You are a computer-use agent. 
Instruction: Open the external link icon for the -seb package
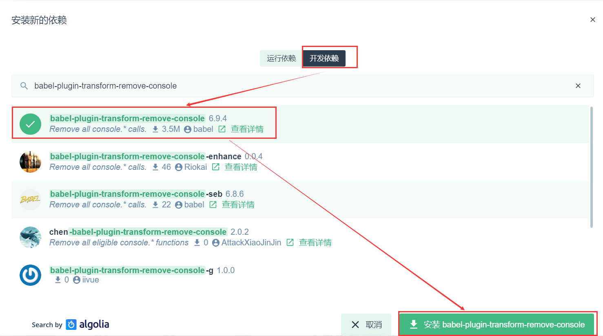[x=213, y=205]
